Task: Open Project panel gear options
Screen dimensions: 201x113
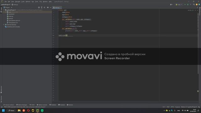Action: (48, 8)
